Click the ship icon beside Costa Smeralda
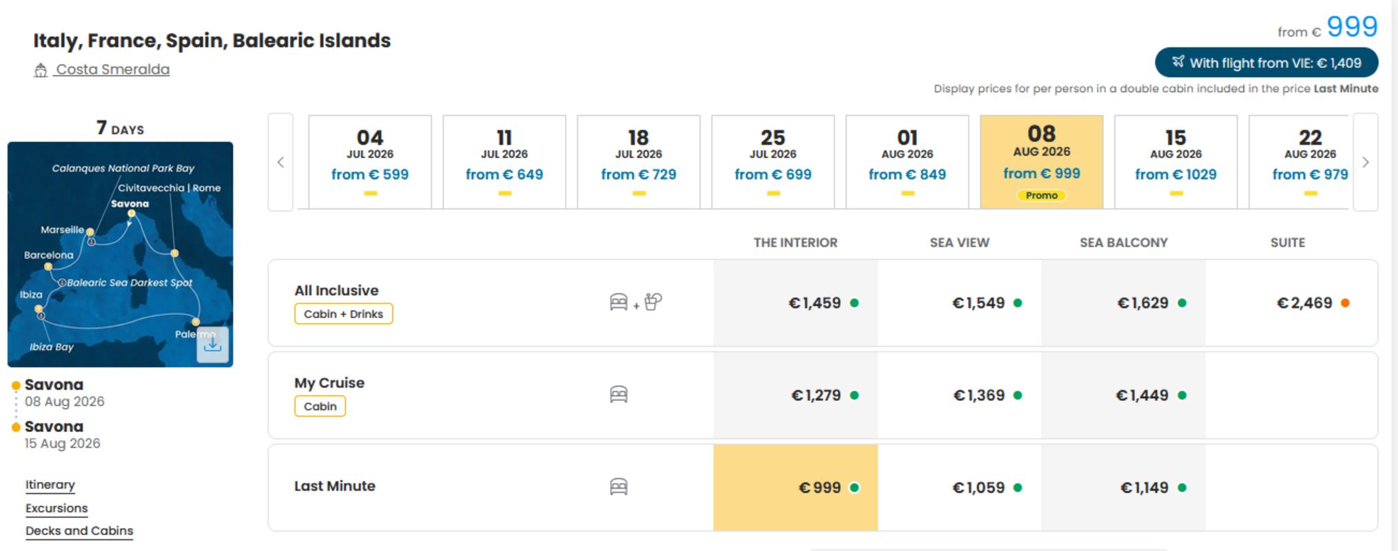Viewport: 1398px width, 551px height. [41, 70]
